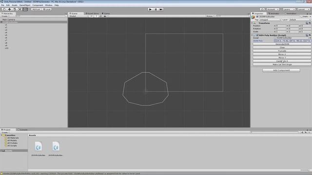Click the Scene view search field
Image resolution: width=312 pixels, height=175 pixels.
point(233,16)
